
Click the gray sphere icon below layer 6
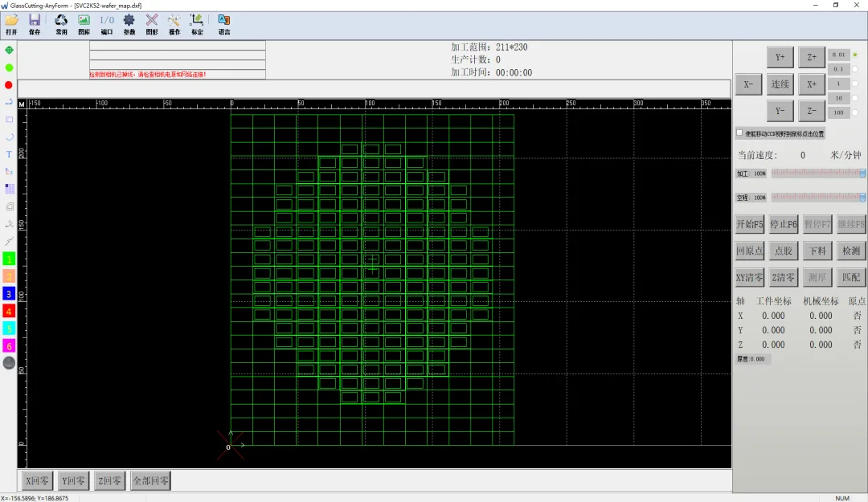click(x=9, y=363)
